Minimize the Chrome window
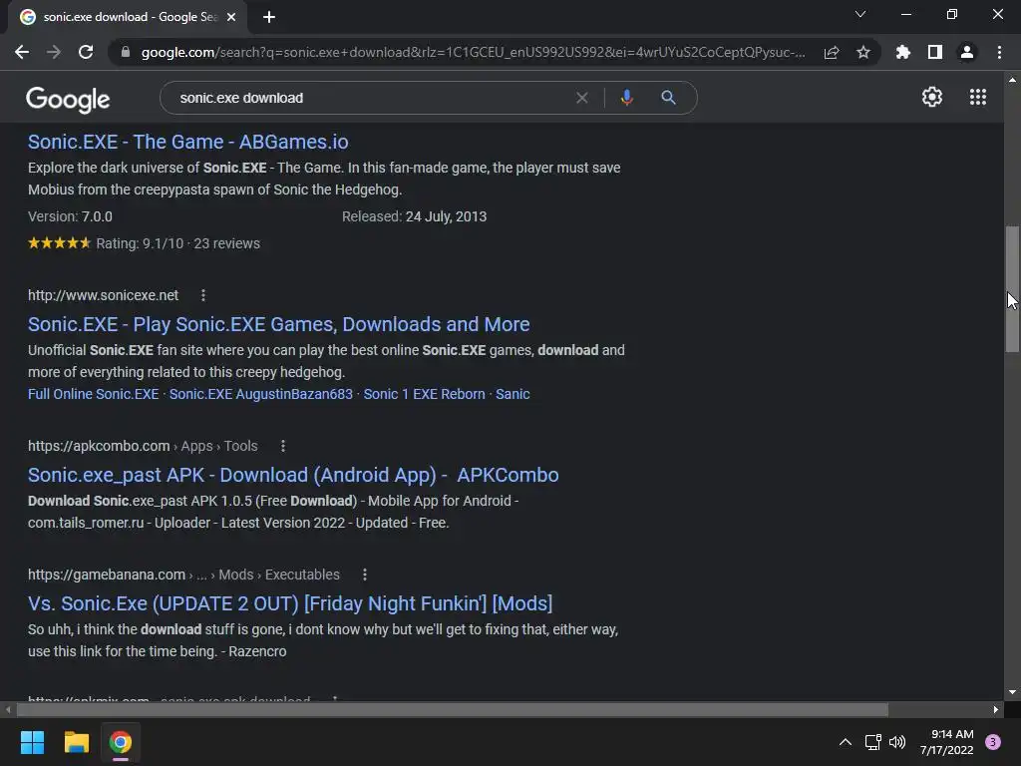Image resolution: width=1021 pixels, height=766 pixels. [x=905, y=14]
